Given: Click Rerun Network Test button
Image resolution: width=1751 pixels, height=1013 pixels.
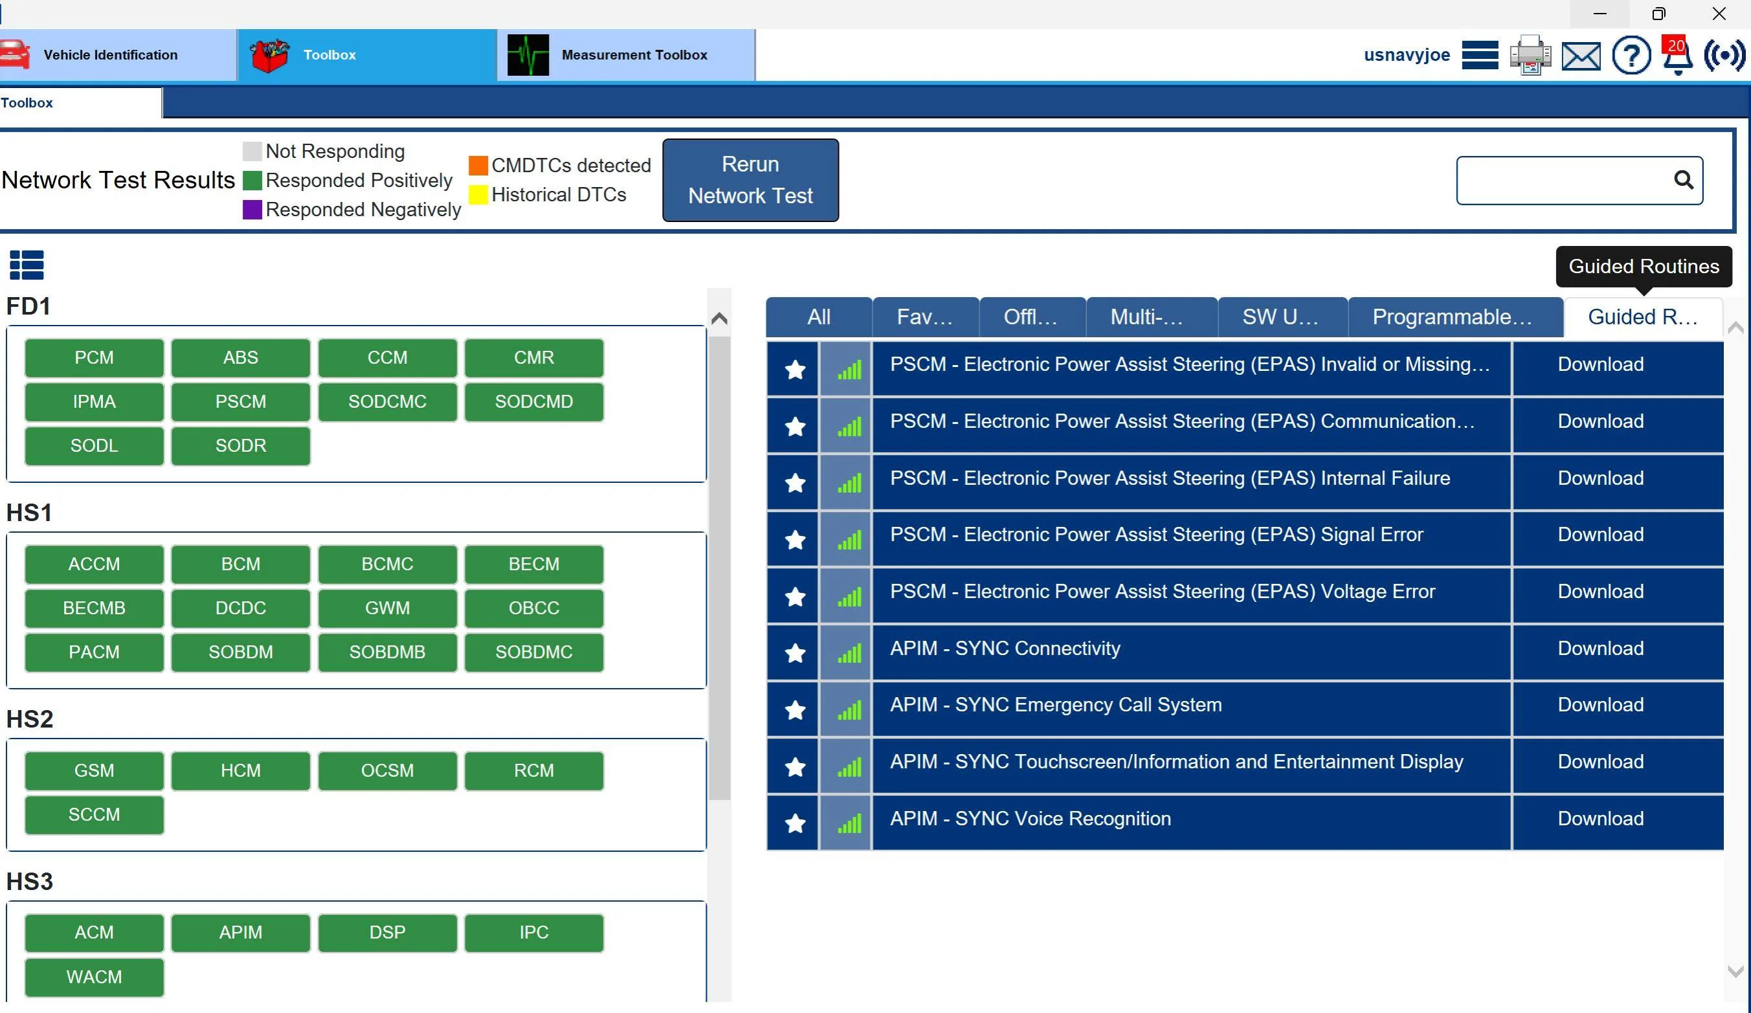Looking at the screenshot, I should (x=750, y=180).
